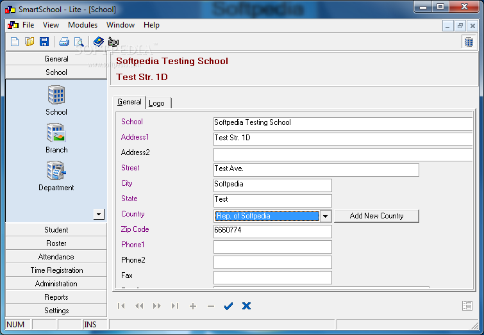This screenshot has height=335, width=484.
Task: Expand the Attendance sidebar section
Action: (56, 257)
